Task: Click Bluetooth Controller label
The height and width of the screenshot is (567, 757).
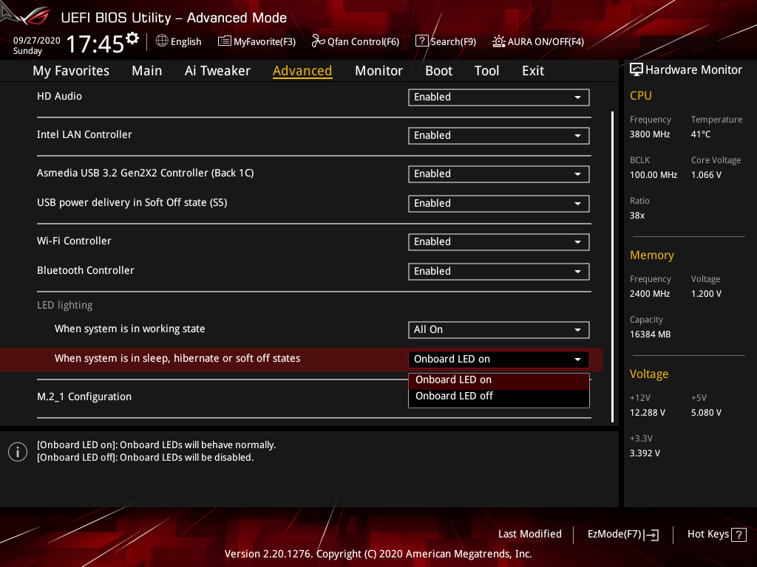Action: pos(86,270)
